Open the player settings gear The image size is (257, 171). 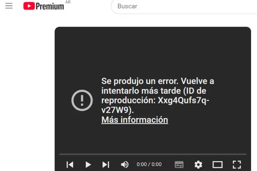pyautogui.click(x=198, y=164)
